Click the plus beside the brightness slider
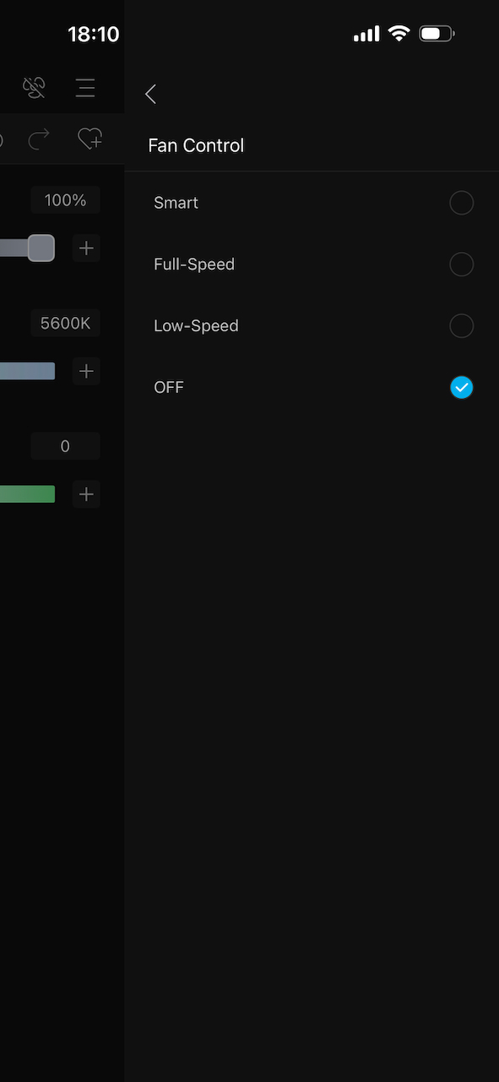This screenshot has height=1082, width=499. coord(85,248)
